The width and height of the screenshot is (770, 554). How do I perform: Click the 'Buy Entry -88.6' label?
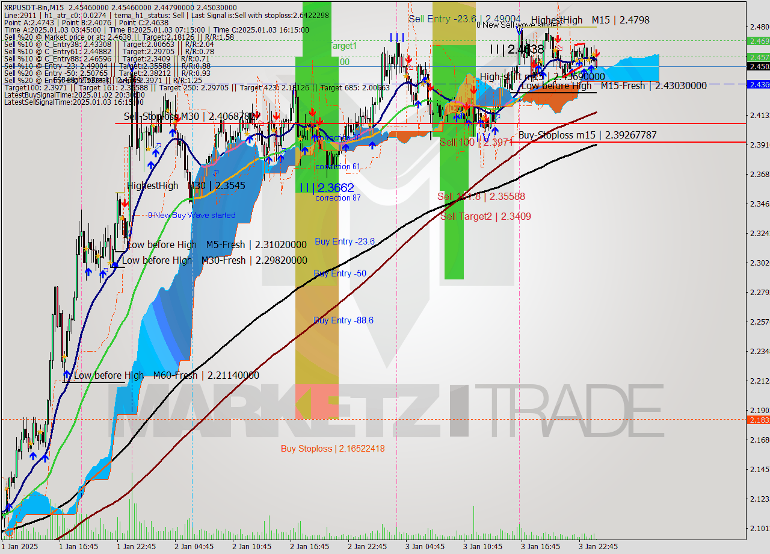343,320
